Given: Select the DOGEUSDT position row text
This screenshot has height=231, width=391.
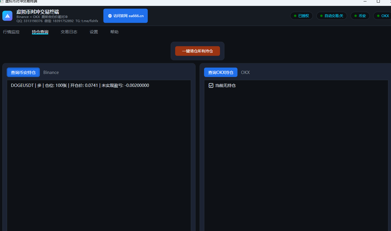Looking at the screenshot, I should pos(80,85).
